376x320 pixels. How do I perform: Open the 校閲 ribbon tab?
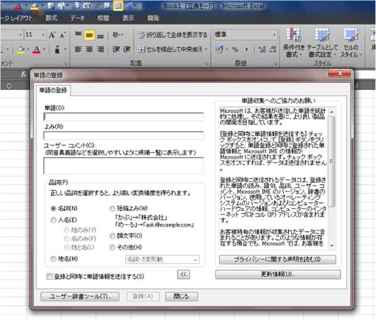pos(103,18)
